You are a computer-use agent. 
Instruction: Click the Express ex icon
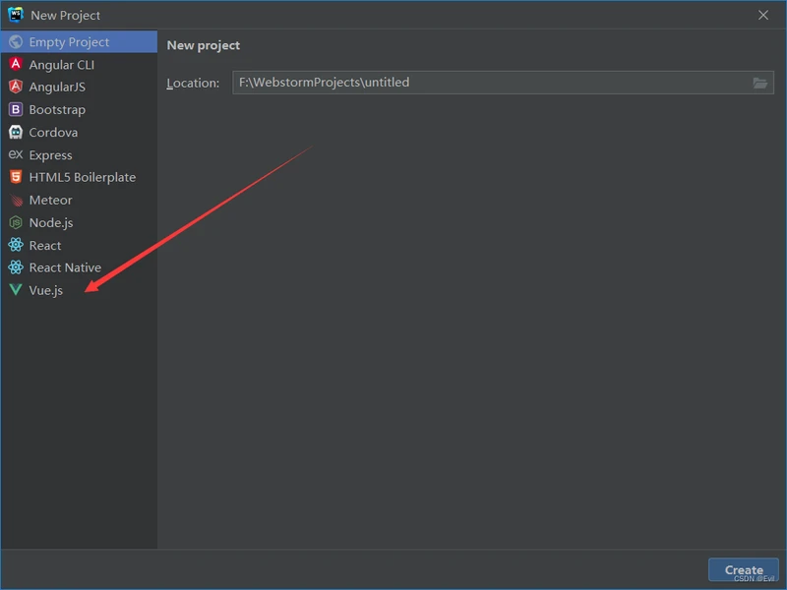pos(16,154)
